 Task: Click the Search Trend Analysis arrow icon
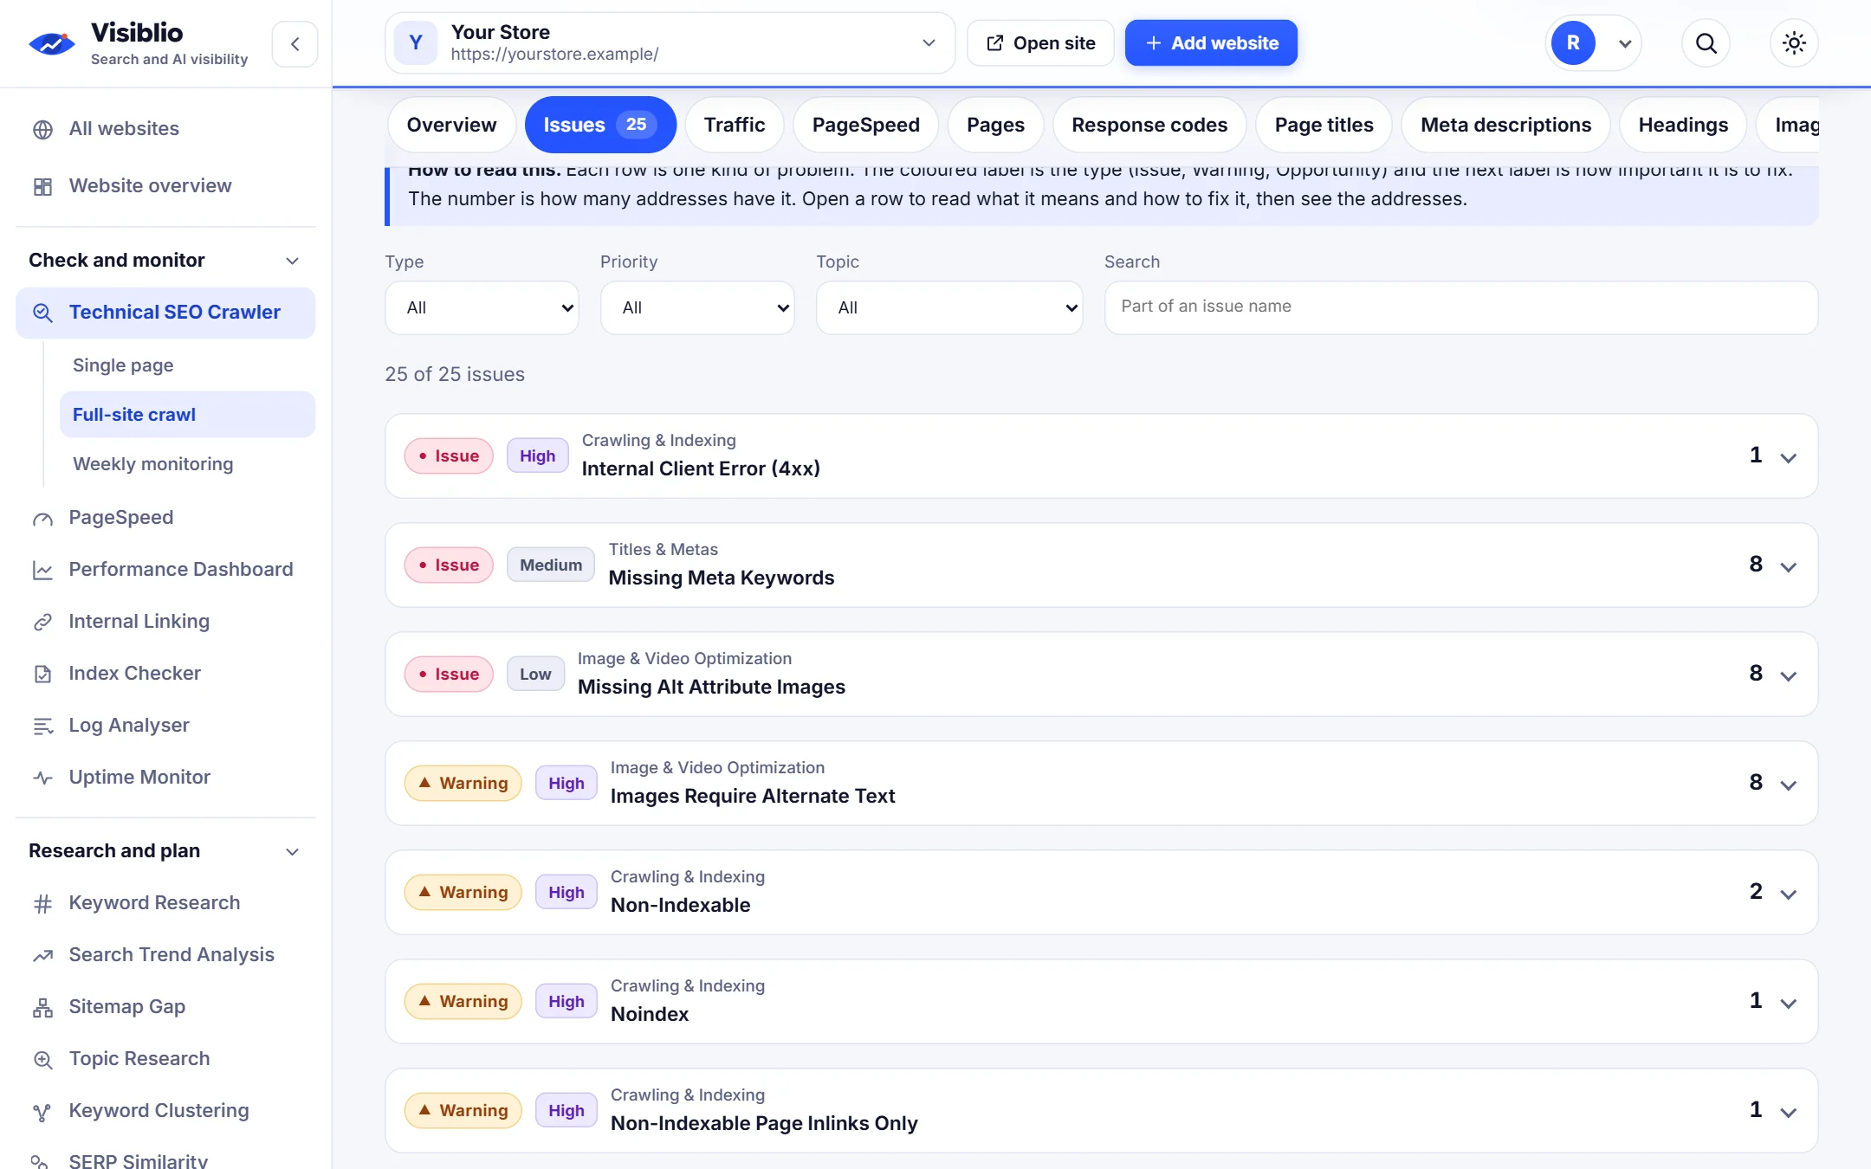click(x=42, y=955)
